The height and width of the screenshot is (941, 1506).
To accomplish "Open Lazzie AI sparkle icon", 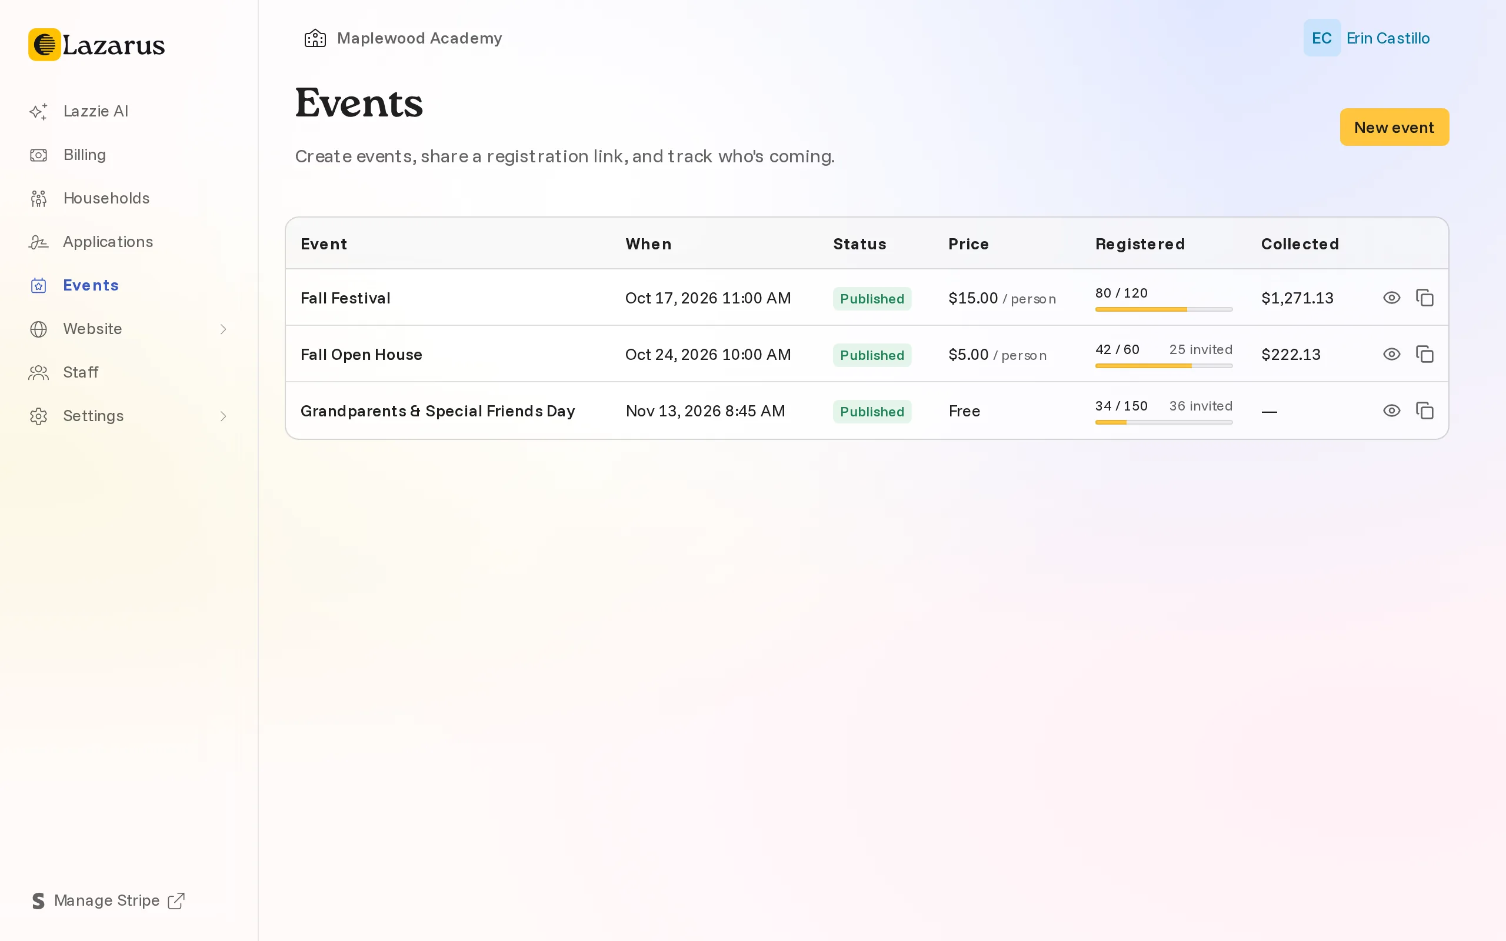I will pyautogui.click(x=39, y=111).
